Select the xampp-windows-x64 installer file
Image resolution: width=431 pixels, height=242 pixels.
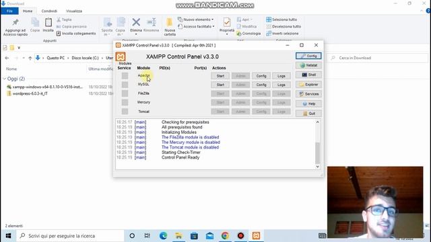point(45,87)
